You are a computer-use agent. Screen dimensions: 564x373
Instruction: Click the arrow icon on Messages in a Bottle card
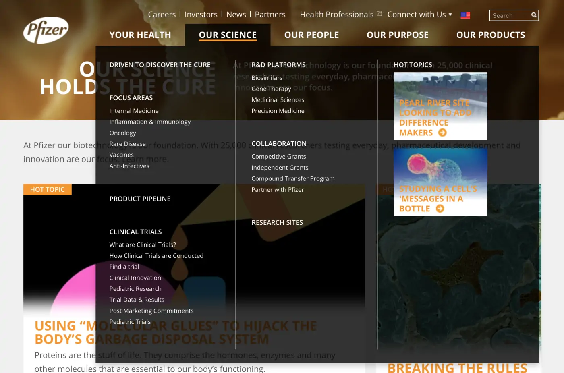440,209
